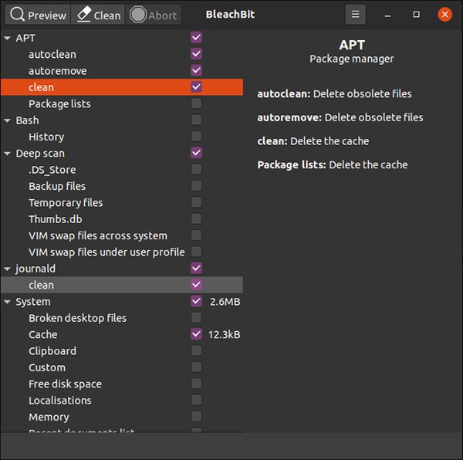Viewport: 463px width, 460px height.
Task: Open the hamburger menu
Action: tap(355, 14)
